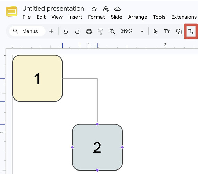Click the Redo arrow
The width and height of the screenshot is (198, 174).
click(x=77, y=32)
